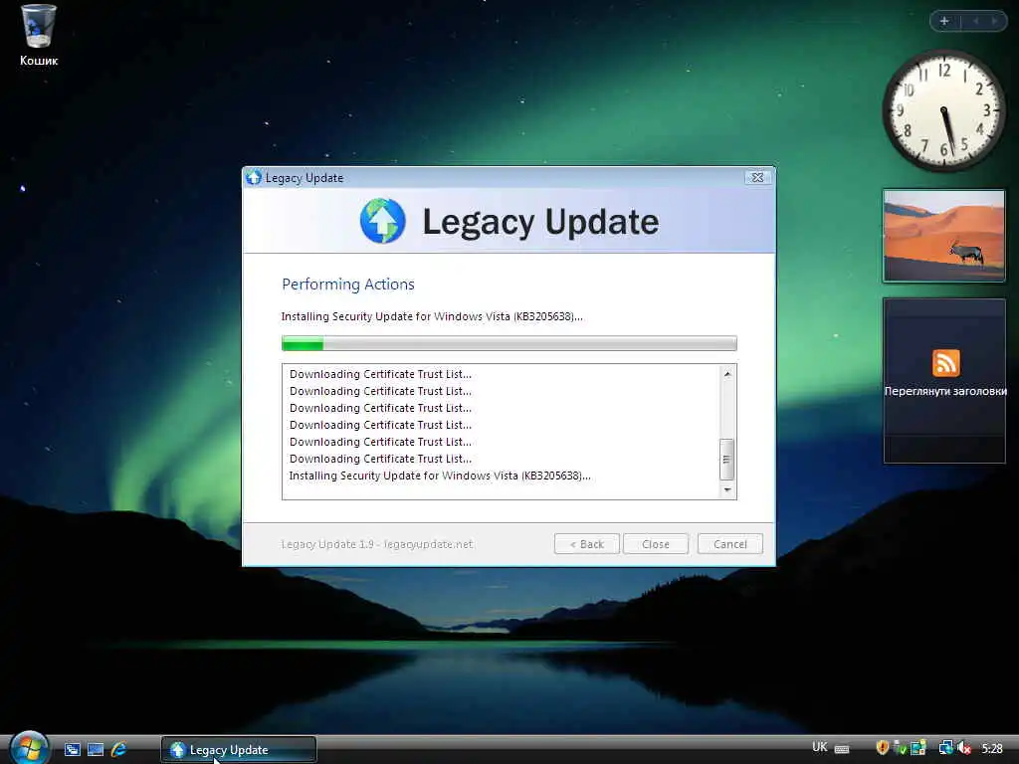The width and height of the screenshot is (1019, 764).
Task: Add a gadget with the sidebar plus button
Action: pos(944,22)
